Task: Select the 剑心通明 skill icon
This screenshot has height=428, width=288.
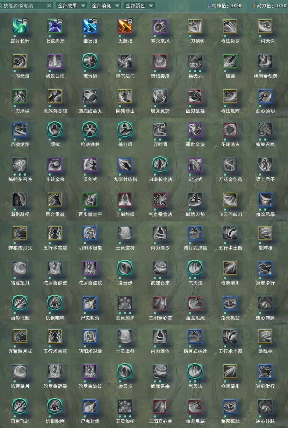Action: pyautogui.click(x=265, y=96)
